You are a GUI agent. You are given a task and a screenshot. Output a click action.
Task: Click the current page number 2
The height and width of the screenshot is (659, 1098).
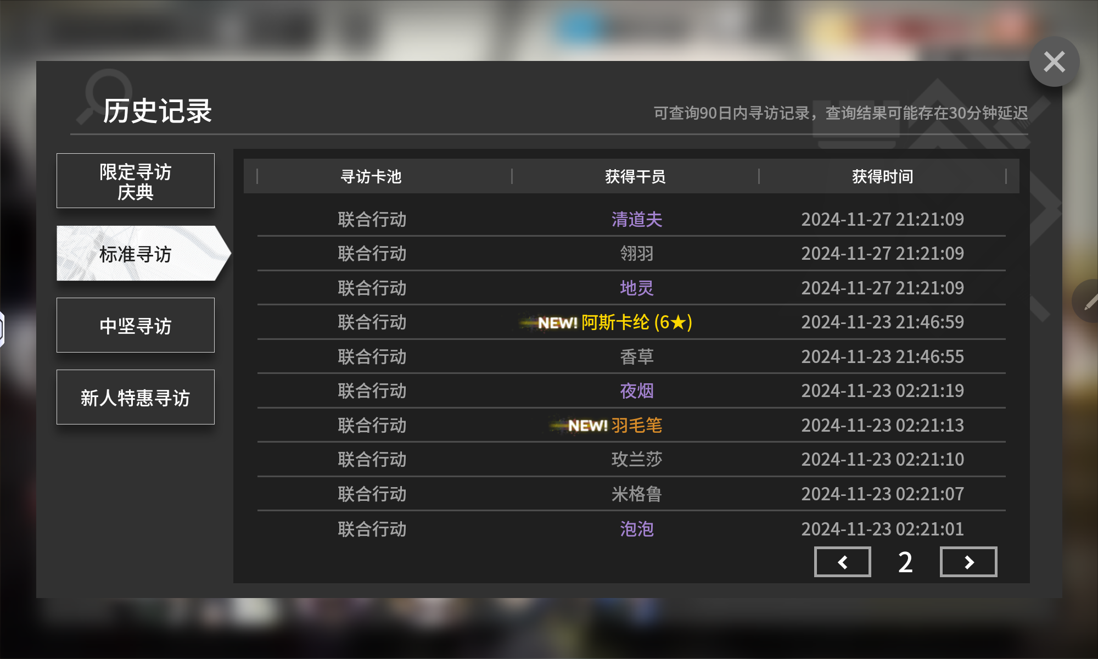click(x=905, y=562)
